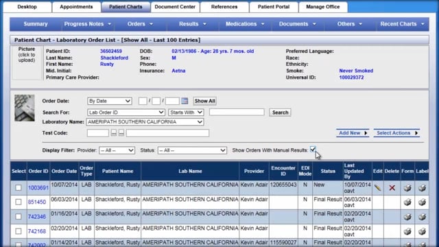Switch to the Appointments tab
439x247 pixels.
click(76, 7)
